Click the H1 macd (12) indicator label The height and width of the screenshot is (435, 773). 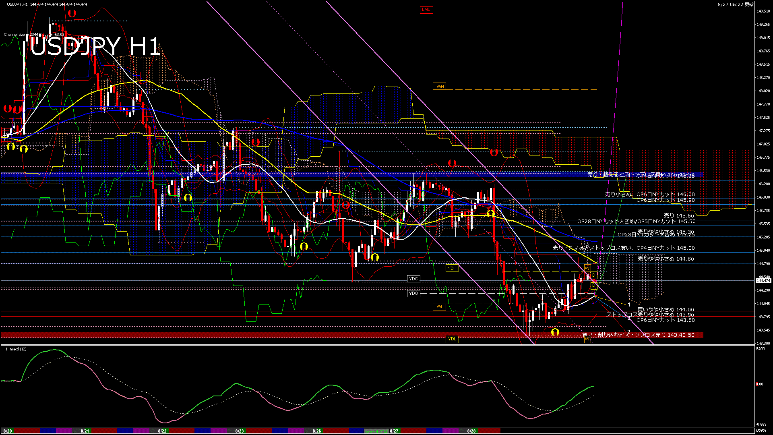click(x=14, y=349)
